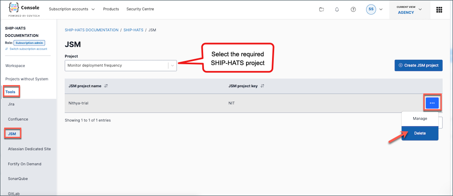Click the Nithya-trial project name cell
Image resolution: width=453 pixels, height=196 pixels.
click(x=78, y=103)
